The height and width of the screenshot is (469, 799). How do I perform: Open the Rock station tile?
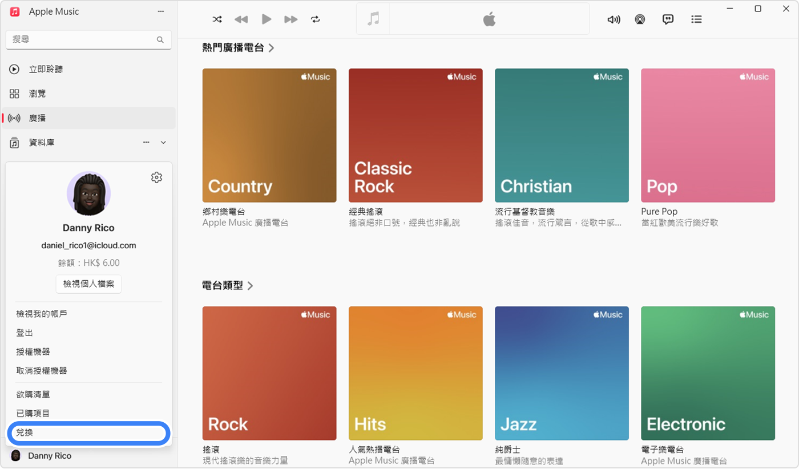pyautogui.click(x=269, y=373)
